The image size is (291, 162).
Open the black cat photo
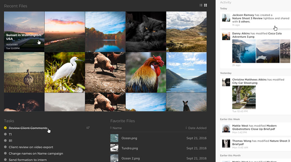(x=146, y=32)
